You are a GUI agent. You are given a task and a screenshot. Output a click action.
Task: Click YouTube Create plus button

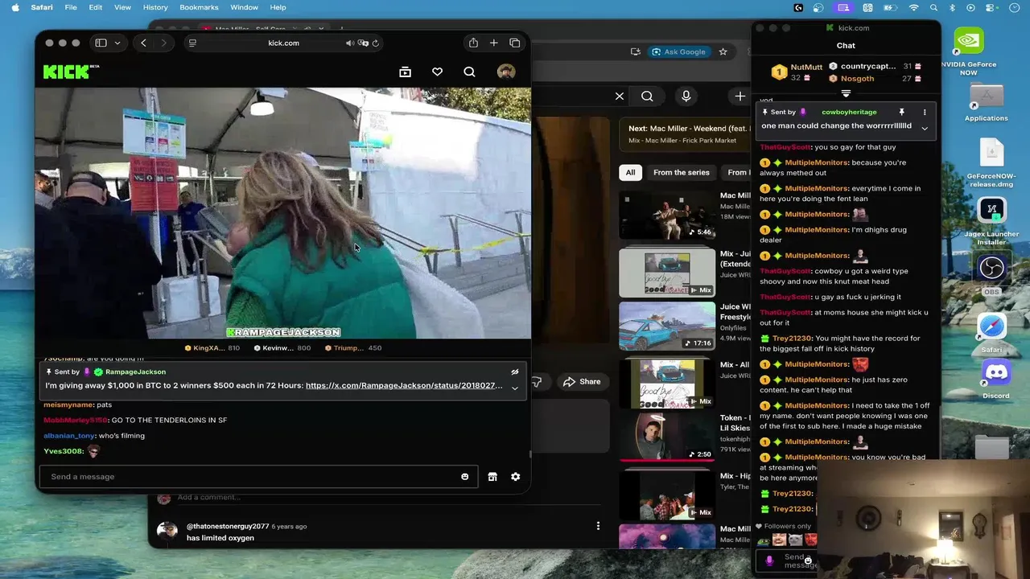(740, 96)
